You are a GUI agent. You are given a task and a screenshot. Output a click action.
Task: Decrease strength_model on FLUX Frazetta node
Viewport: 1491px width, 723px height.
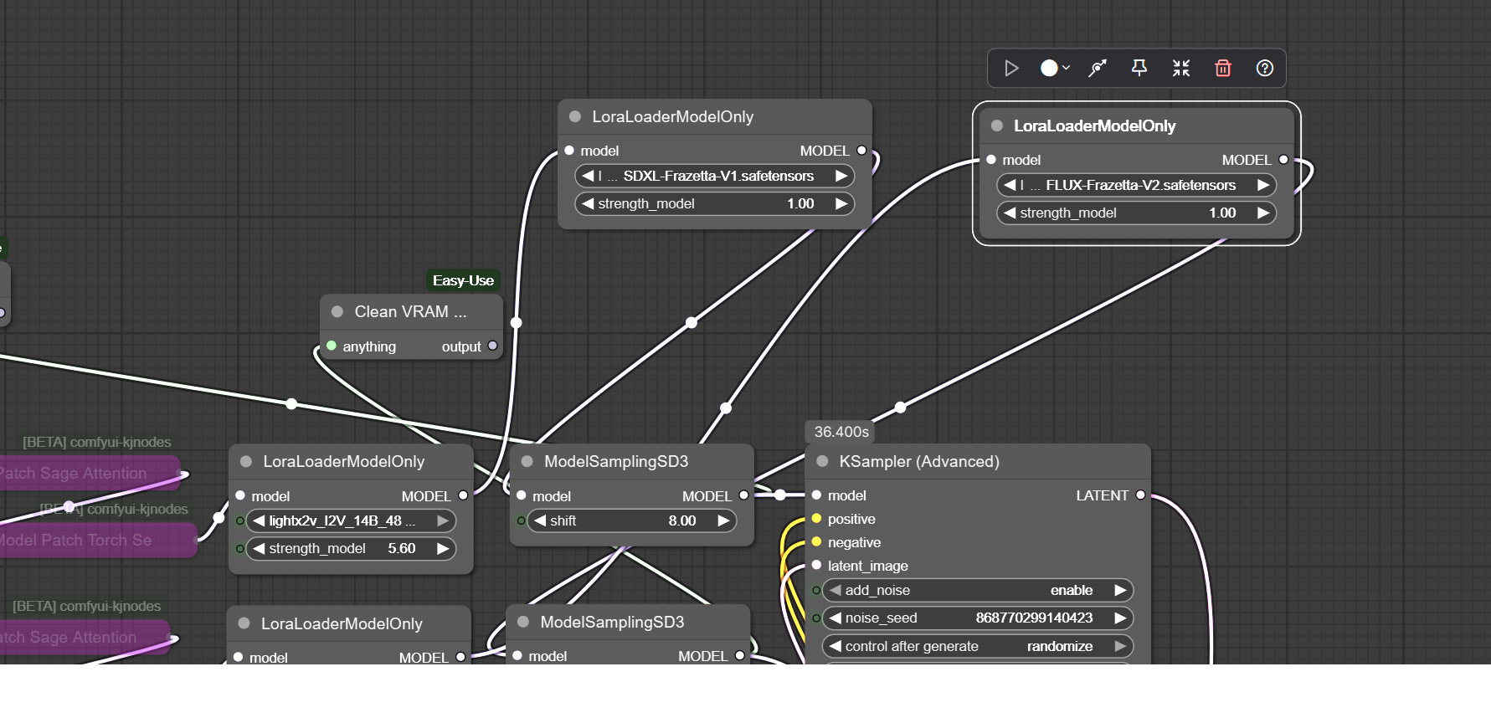(1010, 213)
